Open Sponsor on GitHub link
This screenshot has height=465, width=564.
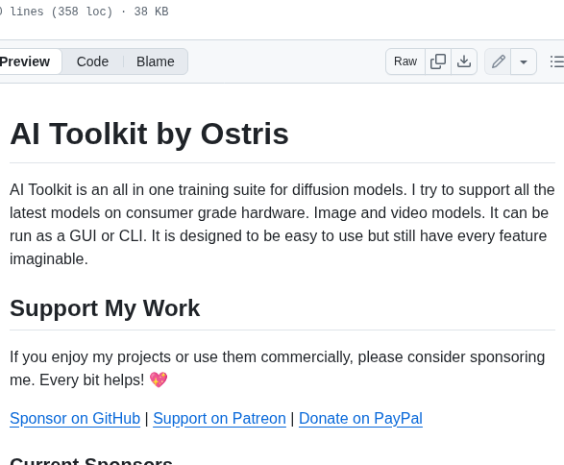(x=75, y=418)
